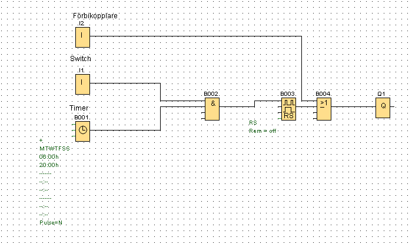Click the B004 block name label
412x244 pixels.
point(323,94)
